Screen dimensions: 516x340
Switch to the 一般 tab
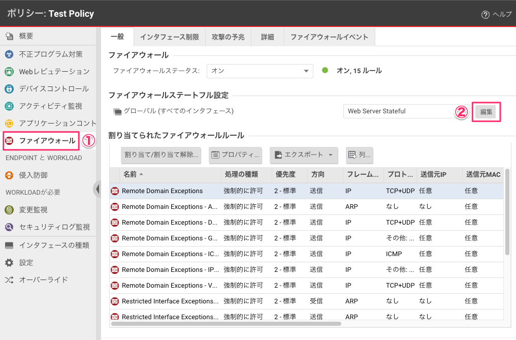click(117, 37)
